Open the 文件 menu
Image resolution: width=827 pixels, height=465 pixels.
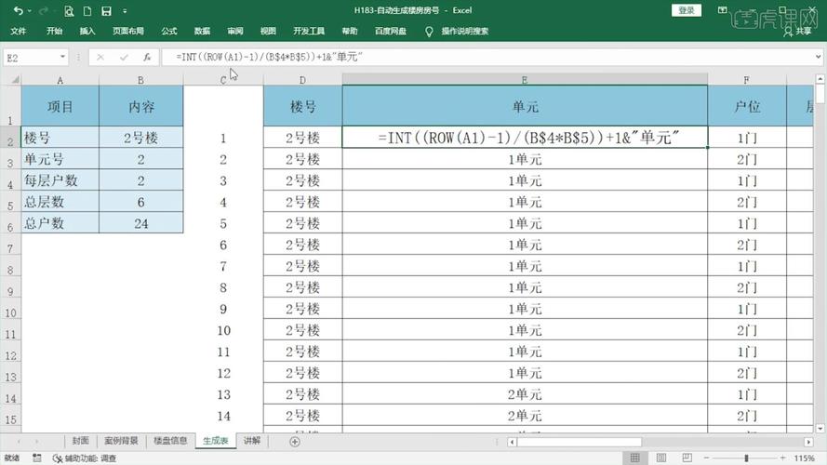coord(19,31)
